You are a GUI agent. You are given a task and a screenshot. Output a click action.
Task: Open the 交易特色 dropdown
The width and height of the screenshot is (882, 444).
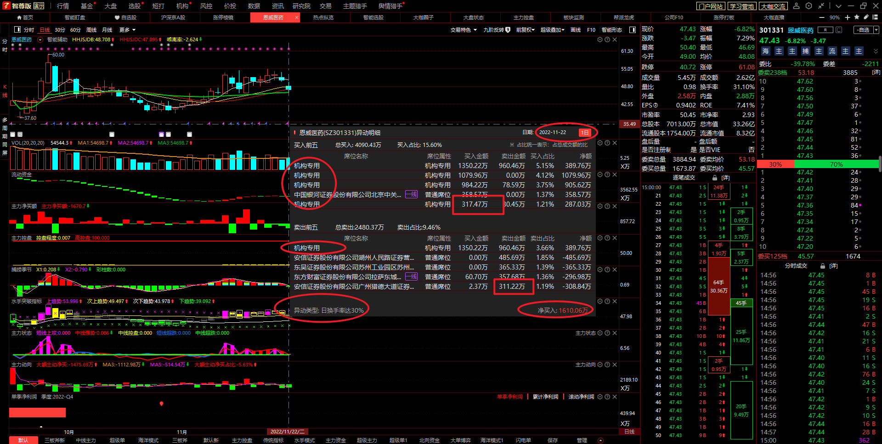point(464,30)
